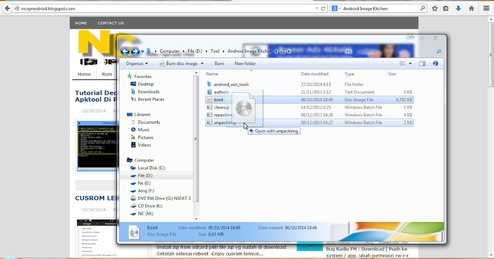Viewport: 494px width, 259px height.
Task: Sort files by Date modified column
Action: pos(315,74)
